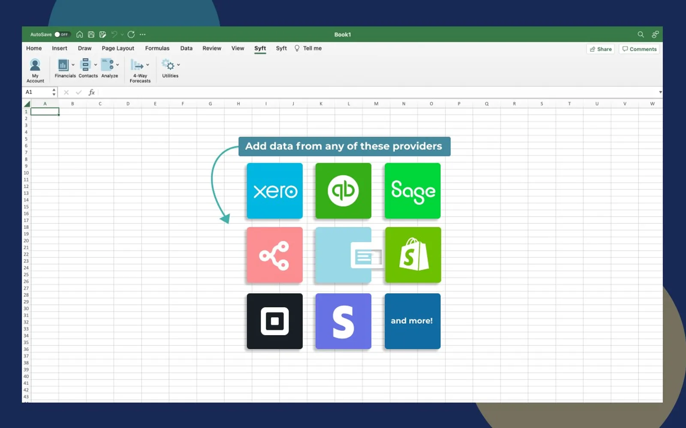686x428 pixels.
Task: Toggle the AutoSave switch
Action: 62,34
